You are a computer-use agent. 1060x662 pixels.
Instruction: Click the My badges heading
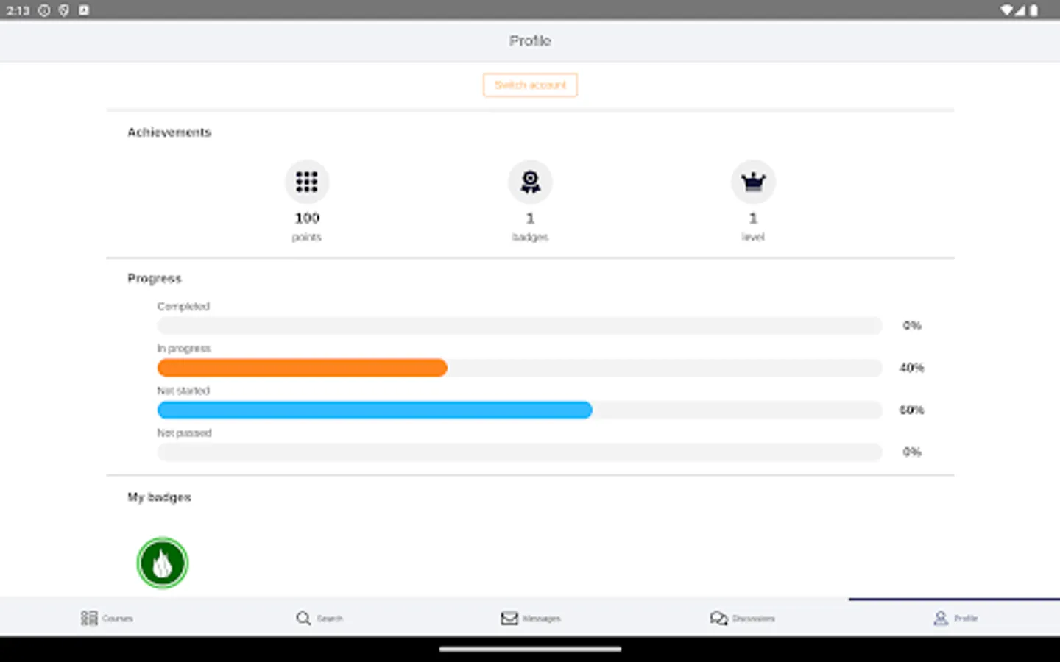[x=159, y=497]
